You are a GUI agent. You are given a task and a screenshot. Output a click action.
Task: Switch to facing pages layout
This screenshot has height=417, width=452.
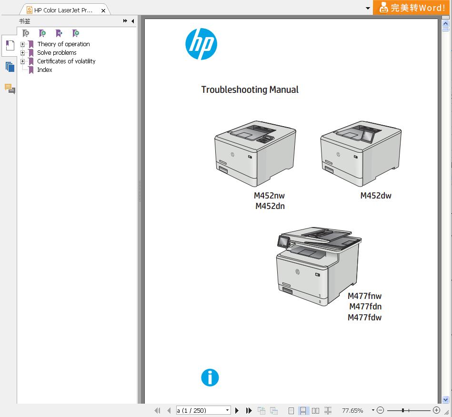pyautogui.click(x=315, y=410)
